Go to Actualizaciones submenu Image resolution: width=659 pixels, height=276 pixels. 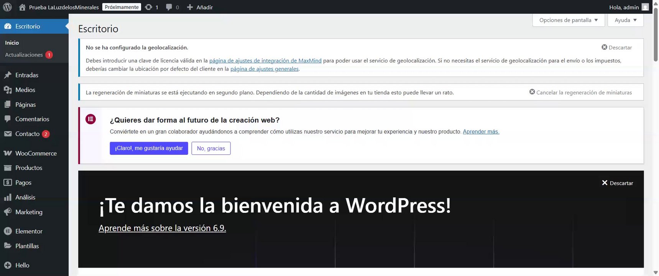tap(24, 55)
